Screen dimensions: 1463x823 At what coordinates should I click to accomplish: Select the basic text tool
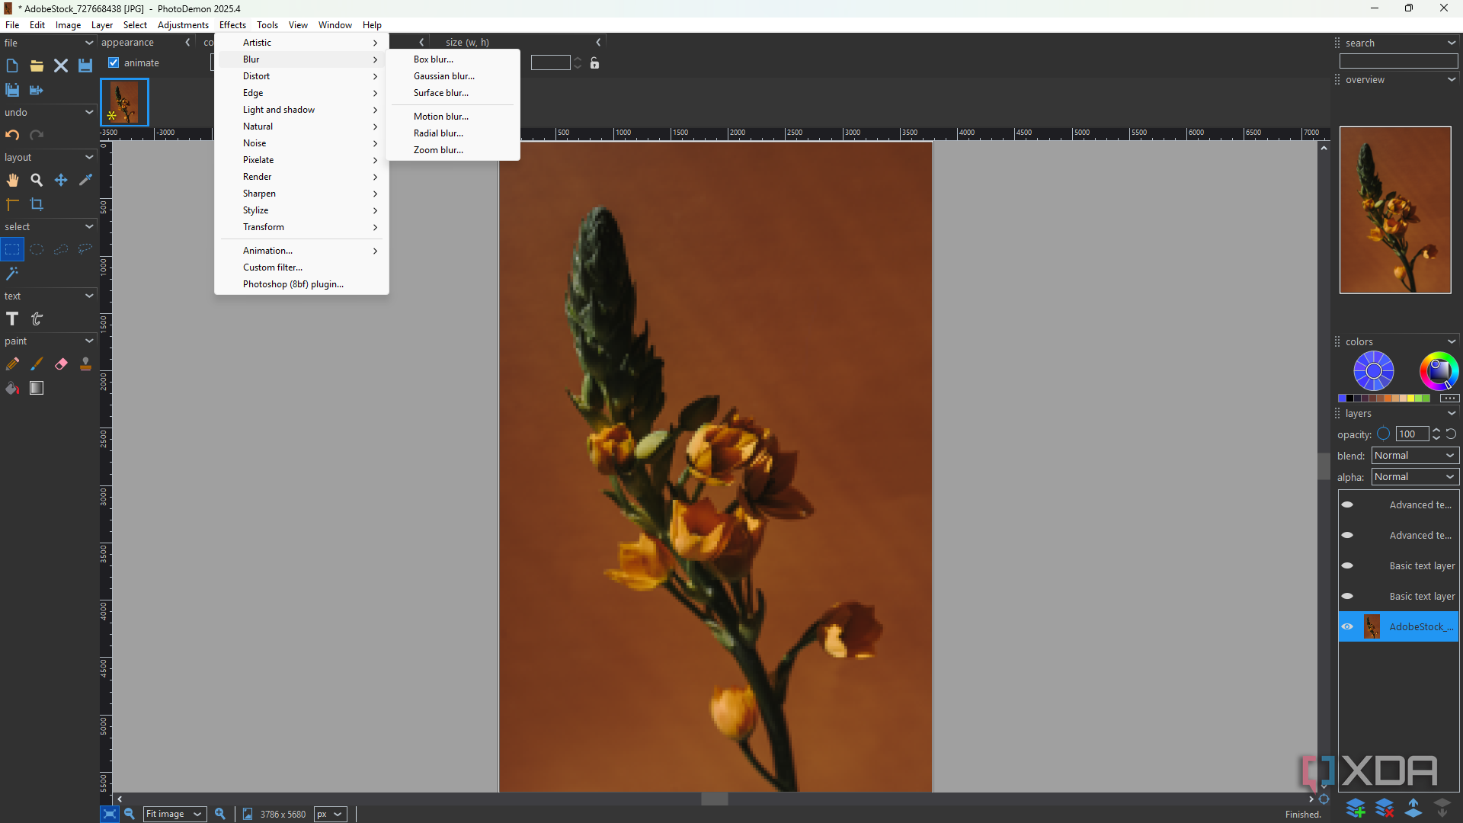coord(12,319)
